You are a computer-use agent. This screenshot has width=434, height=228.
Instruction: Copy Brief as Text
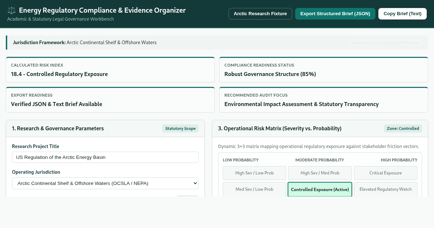coord(403,14)
